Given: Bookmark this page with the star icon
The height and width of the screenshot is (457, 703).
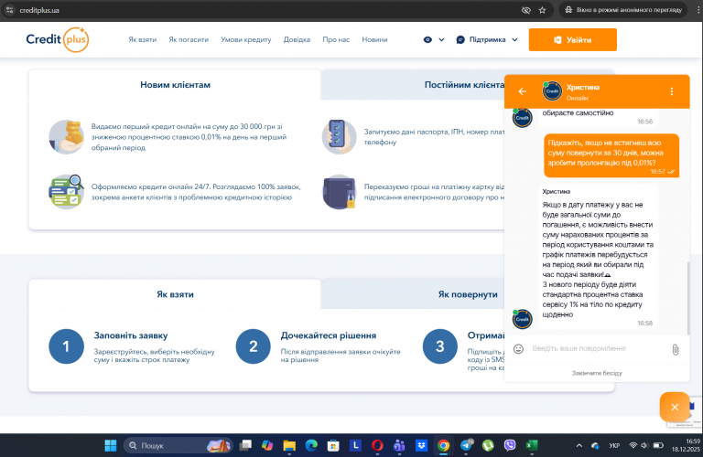Looking at the screenshot, I should pos(542,10).
